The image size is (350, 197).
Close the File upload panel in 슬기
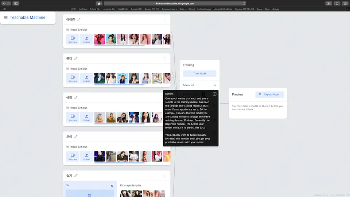click(112, 186)
